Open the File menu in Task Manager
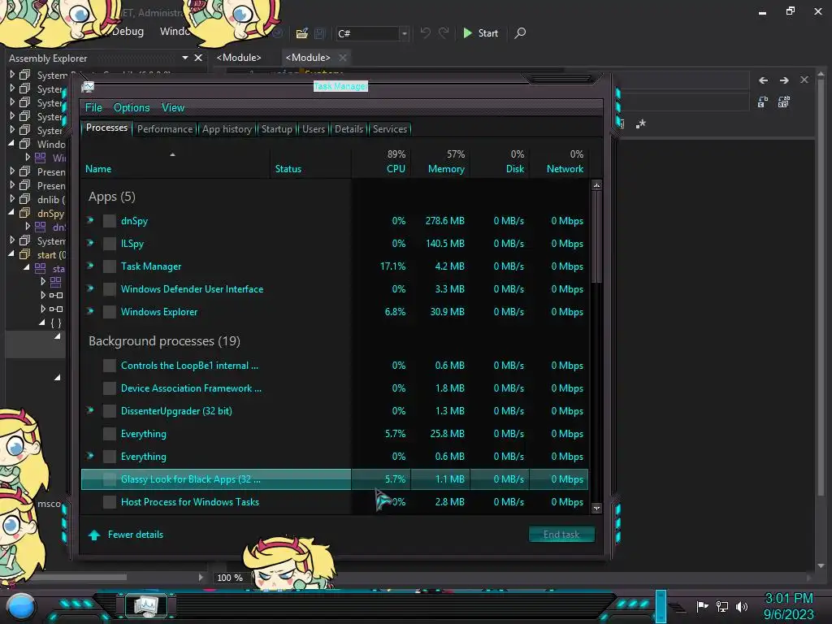 [93, 108]
